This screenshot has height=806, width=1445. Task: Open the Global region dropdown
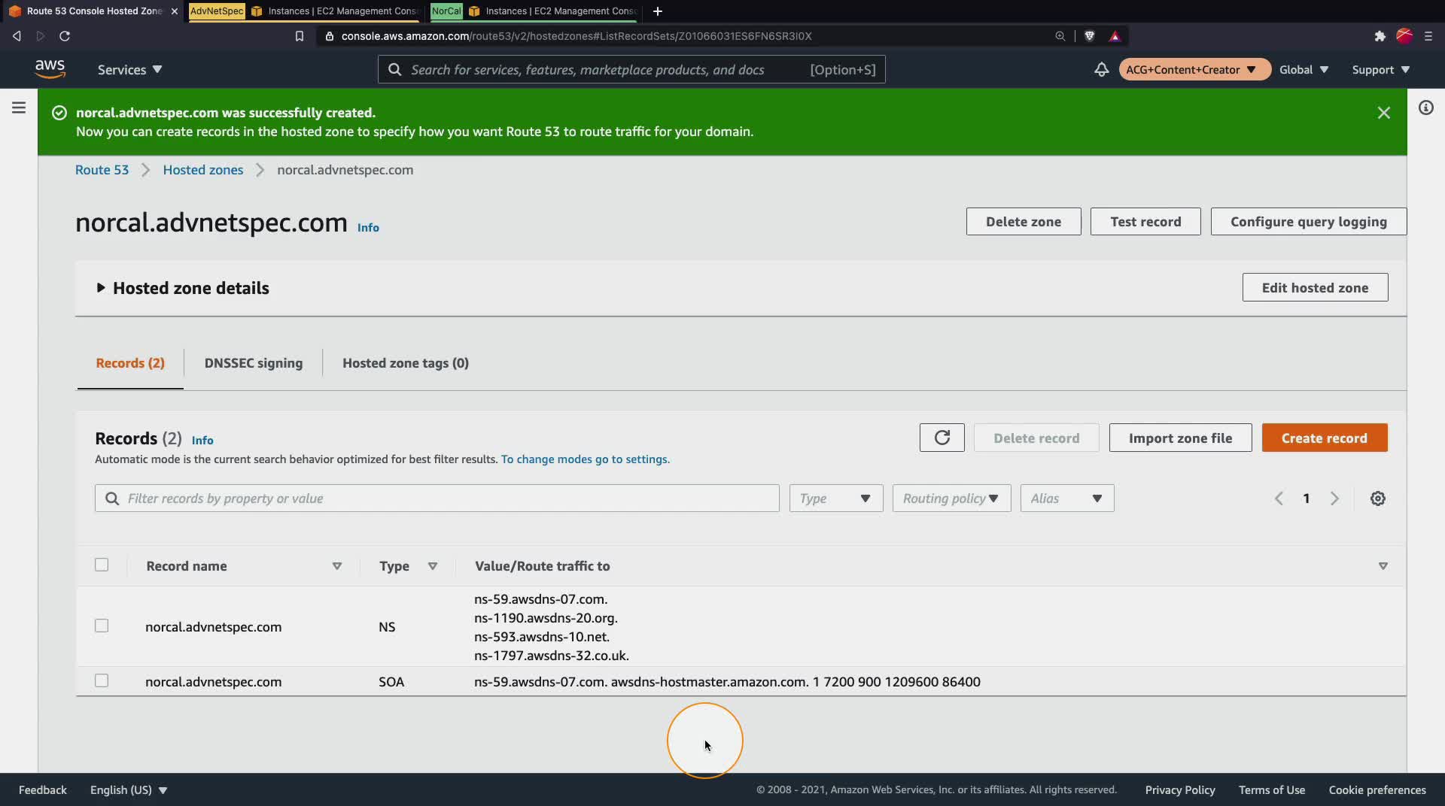[1304, 69]
